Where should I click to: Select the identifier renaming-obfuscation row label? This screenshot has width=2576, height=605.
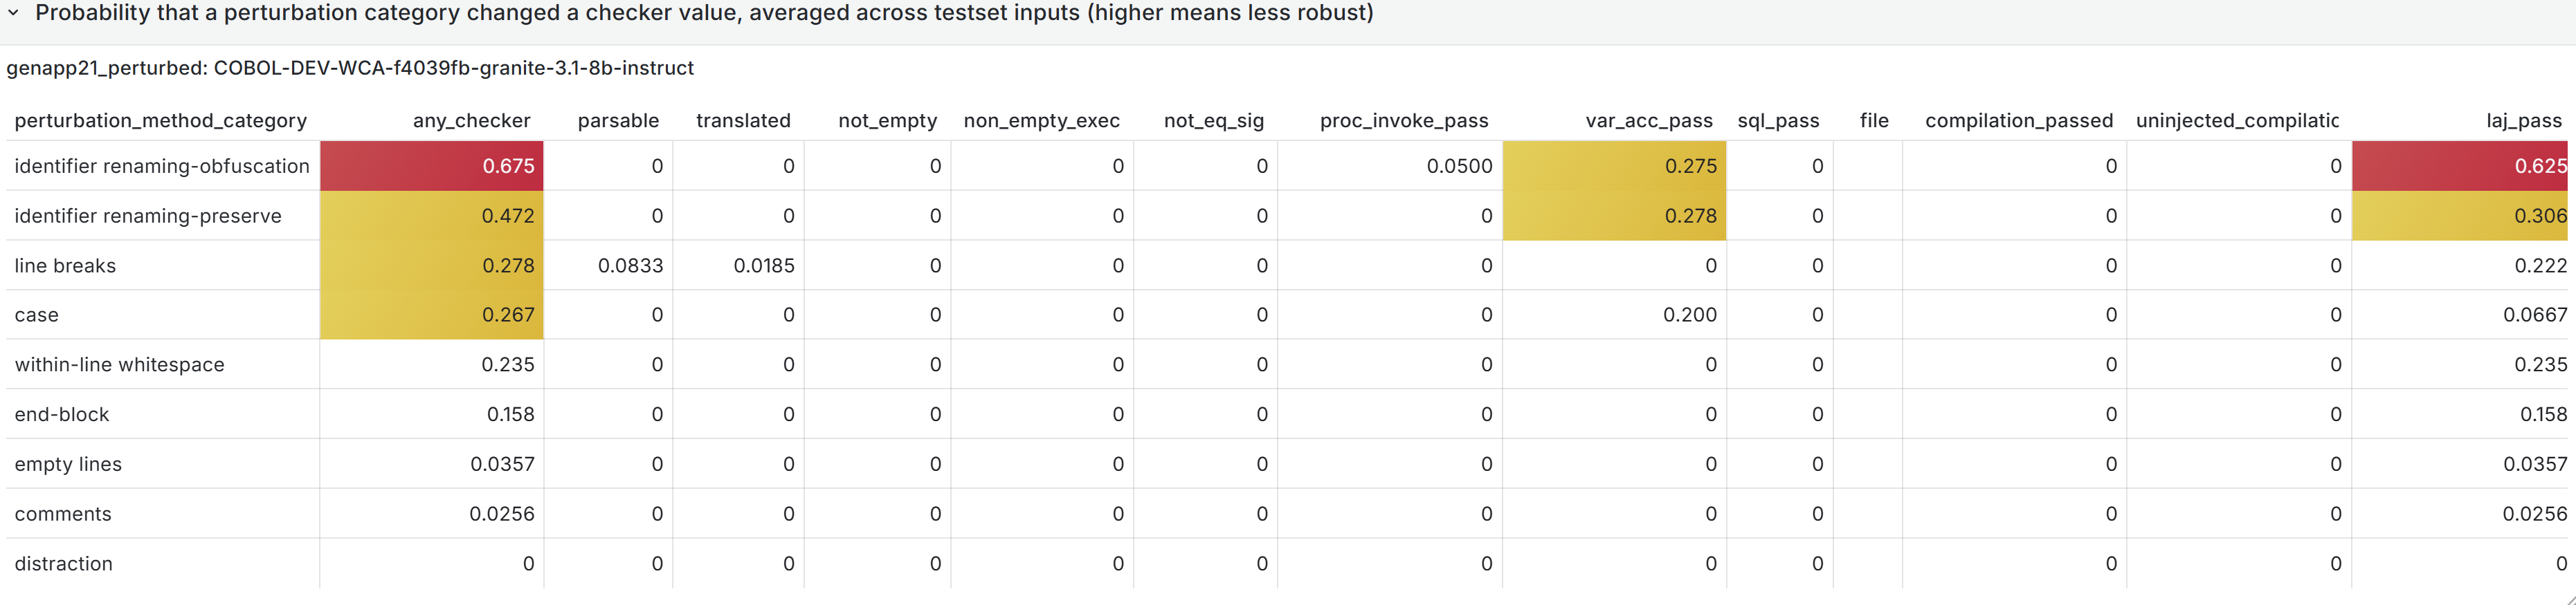coord(162,167)
